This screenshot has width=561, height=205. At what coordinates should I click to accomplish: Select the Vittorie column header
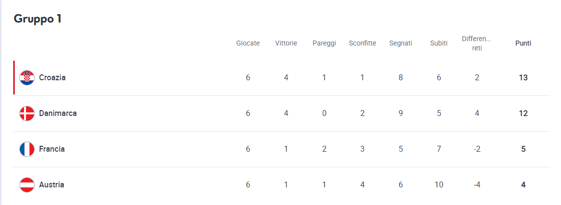point(286,44)
